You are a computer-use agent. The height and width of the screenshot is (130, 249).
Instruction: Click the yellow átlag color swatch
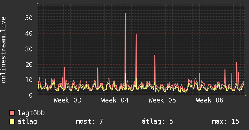[12, 122]
